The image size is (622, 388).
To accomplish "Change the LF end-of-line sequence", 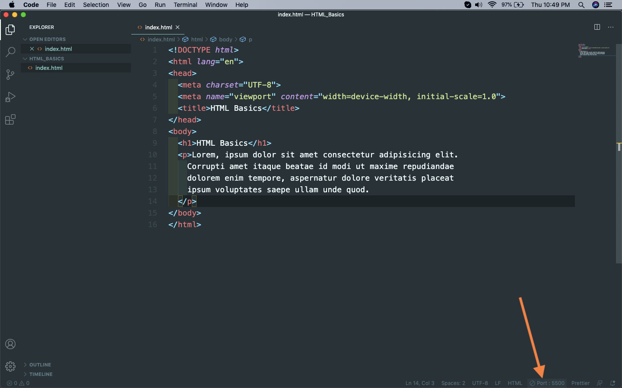I will (x=498, y=383).
